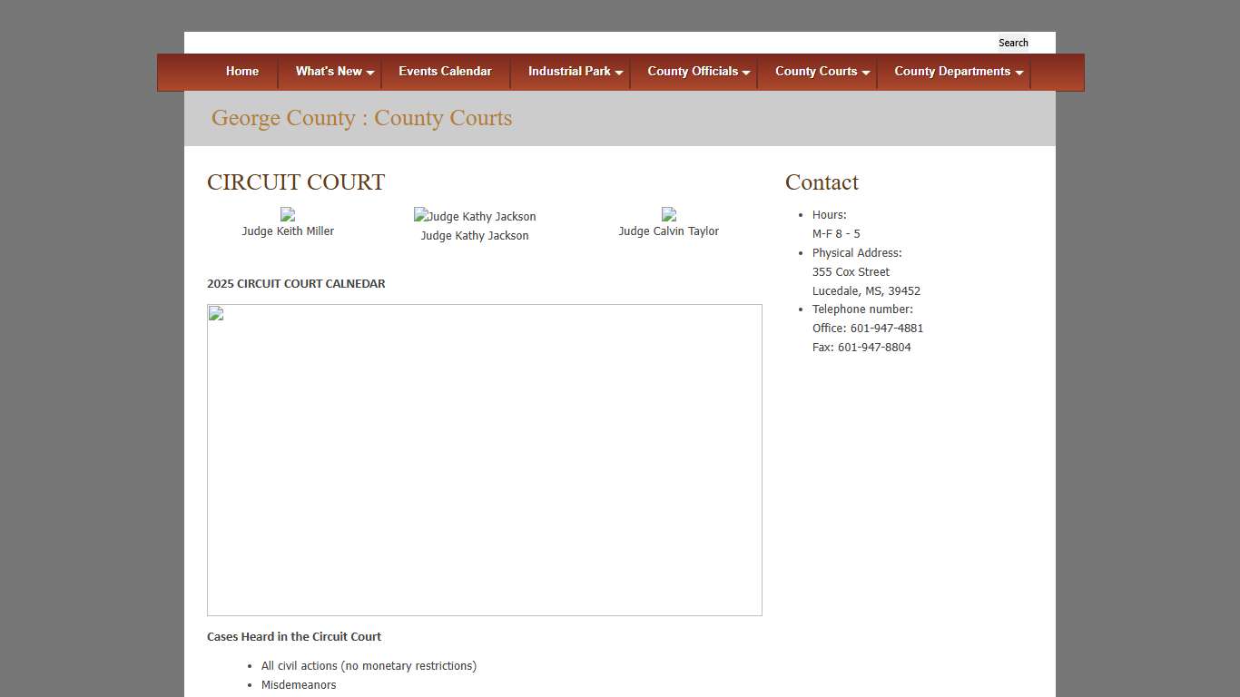Select the Home menu item
The image size is (1240, 697).
(241, 72)
